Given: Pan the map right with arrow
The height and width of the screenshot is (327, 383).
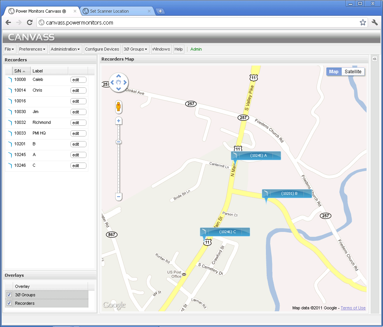Looking at the screenshot, I should pyautogui.click(x=125, y=82).
